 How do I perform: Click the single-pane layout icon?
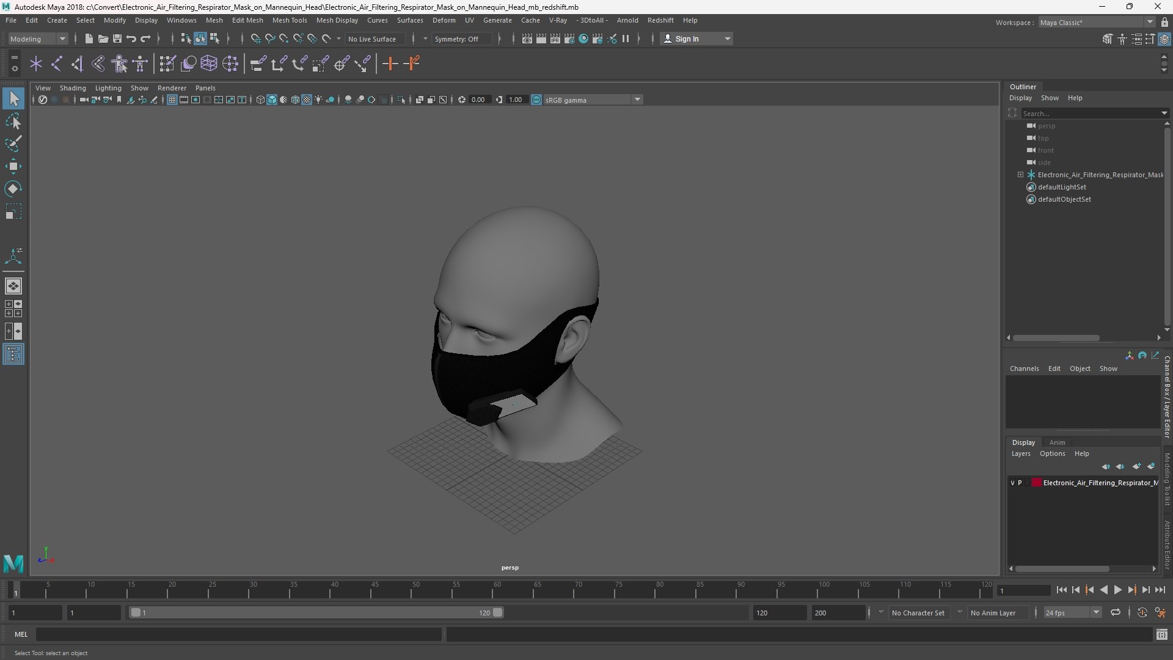point(13,286)
